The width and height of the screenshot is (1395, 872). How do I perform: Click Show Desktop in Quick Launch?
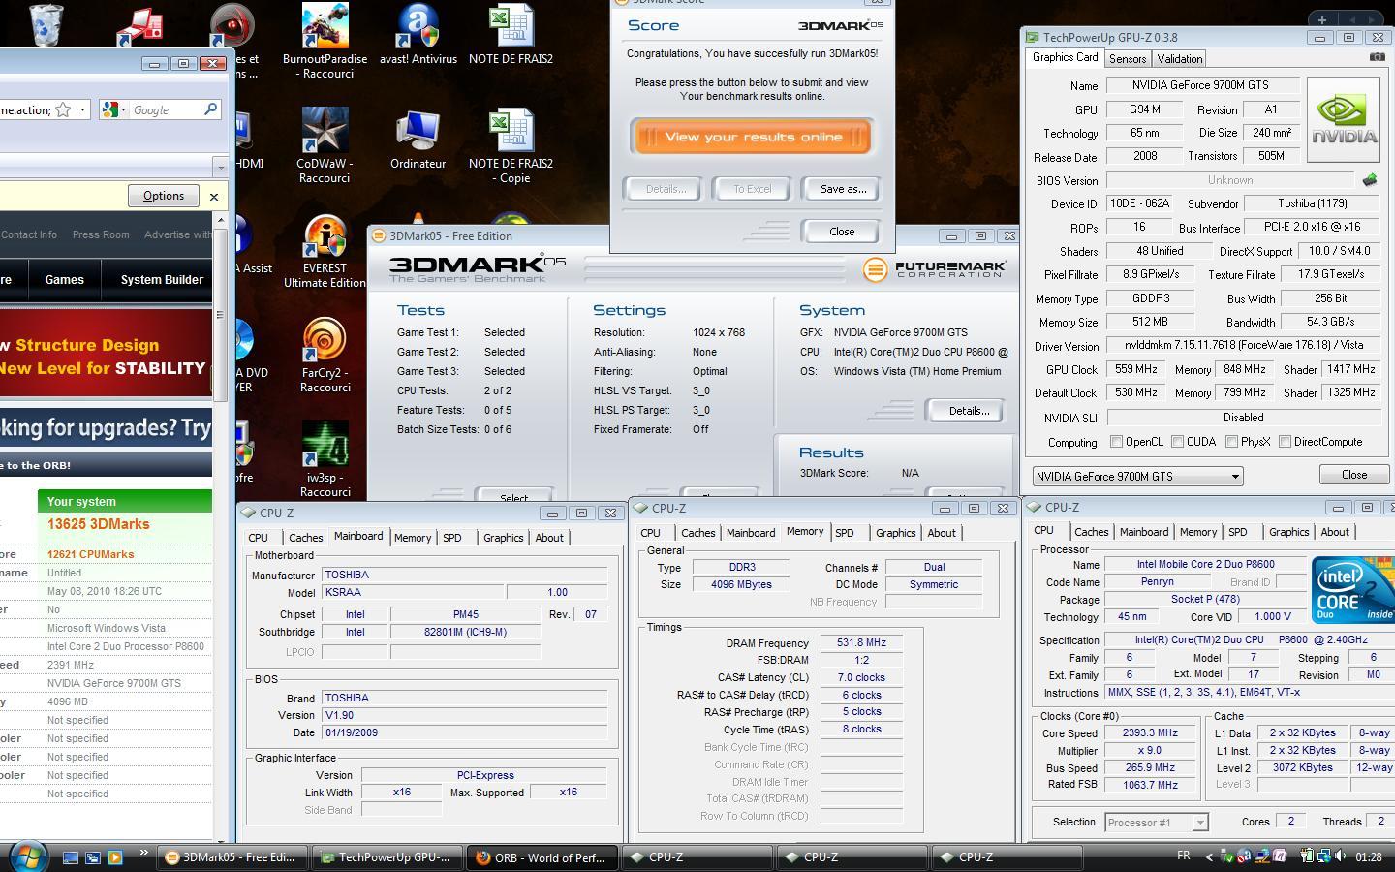coord(71,857)
